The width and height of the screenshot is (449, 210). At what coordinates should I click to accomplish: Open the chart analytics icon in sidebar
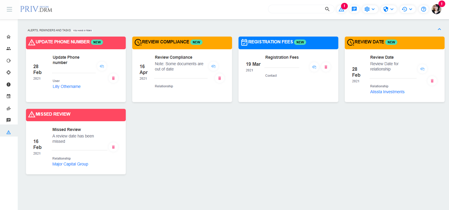(9, 108)
